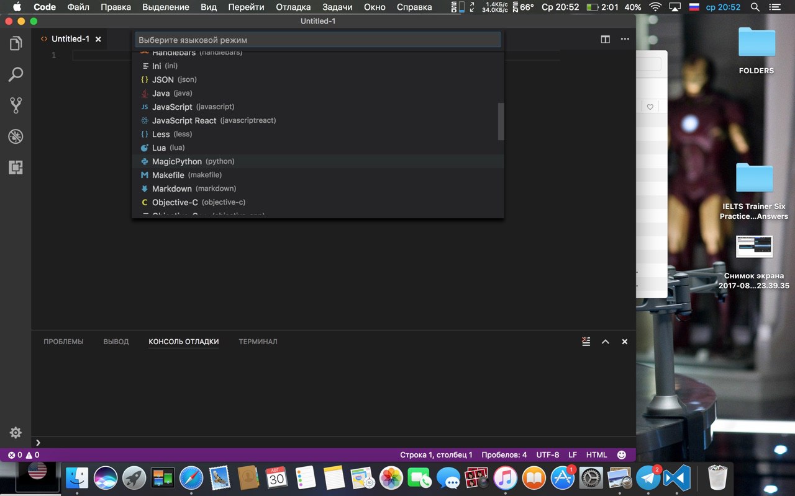The image size is (795, 496).
Task: Choose Makefile language mode
Action: point(318,175)
